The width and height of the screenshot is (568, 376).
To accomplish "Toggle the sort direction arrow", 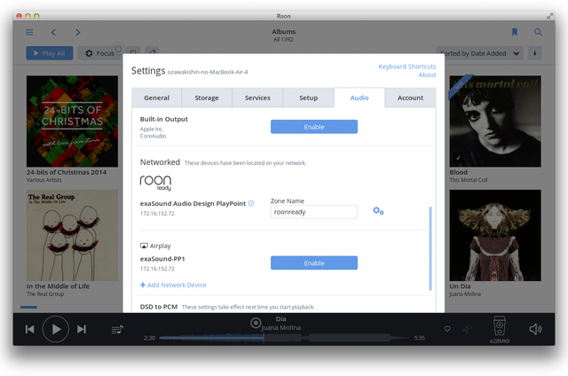I will click(534, 53).
